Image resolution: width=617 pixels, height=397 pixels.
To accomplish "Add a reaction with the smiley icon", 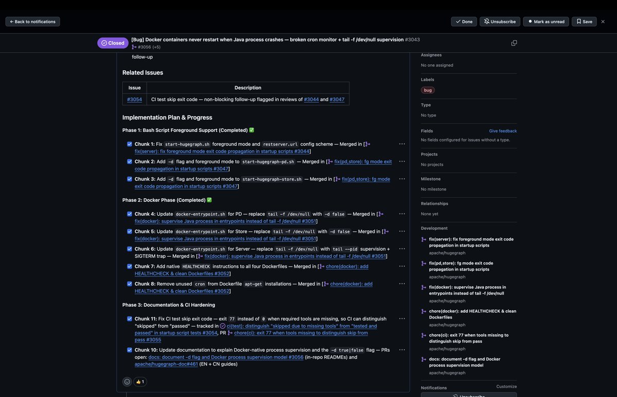I will click(x=127, y=382).
